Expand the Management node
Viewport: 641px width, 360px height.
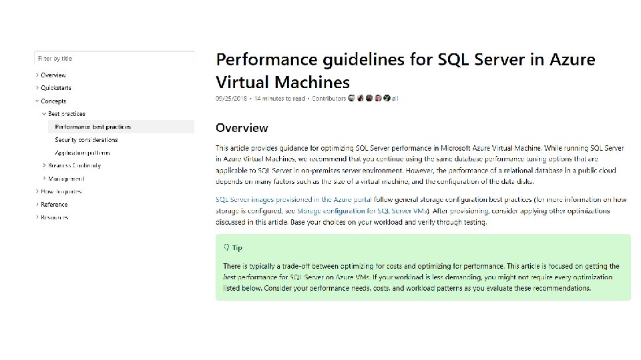pos(44,179)
